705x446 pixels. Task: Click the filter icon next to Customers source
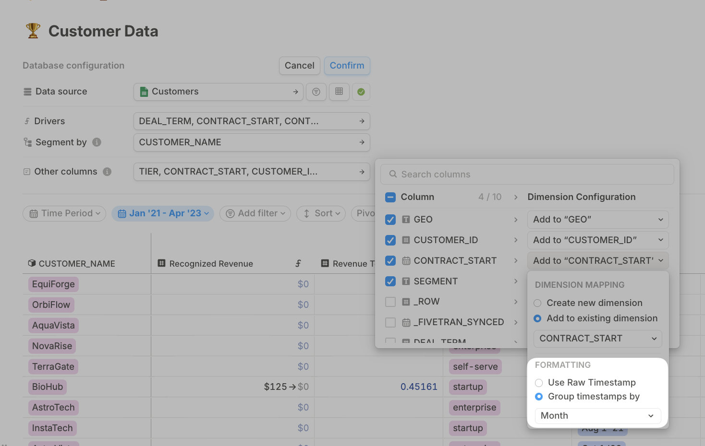pyautogui.click(x=316, y=92)
